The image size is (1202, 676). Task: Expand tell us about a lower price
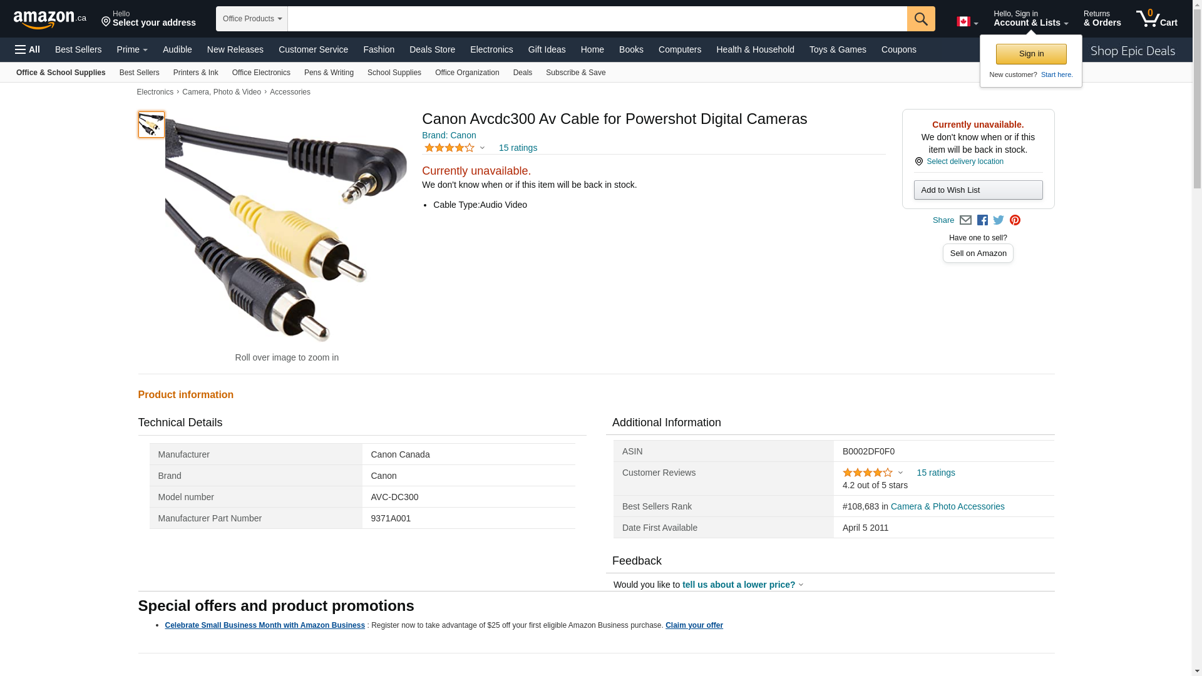click(742, 585)
